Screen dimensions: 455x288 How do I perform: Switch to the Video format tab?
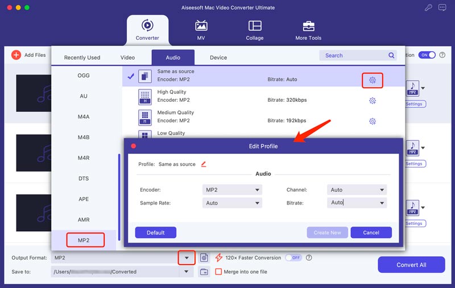pyautogui.click(x=127, y=57)
